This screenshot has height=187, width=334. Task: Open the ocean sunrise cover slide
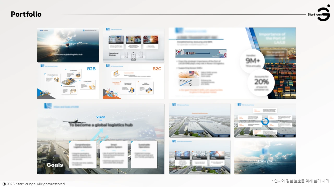[x=68, y=45]
